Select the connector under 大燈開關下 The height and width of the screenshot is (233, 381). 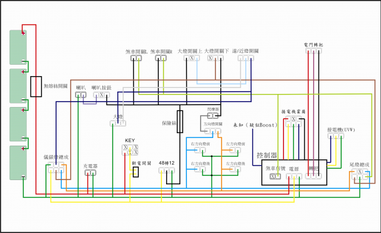tap(216, 58)
